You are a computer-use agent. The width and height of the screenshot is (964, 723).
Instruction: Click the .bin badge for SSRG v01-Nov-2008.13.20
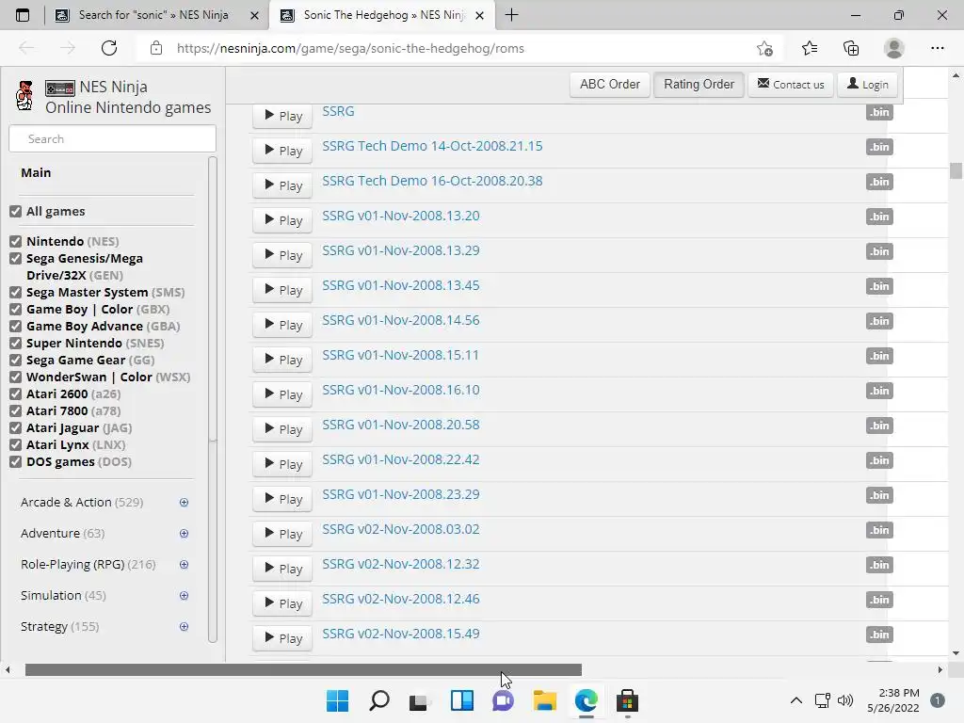[x=879, y=217]
